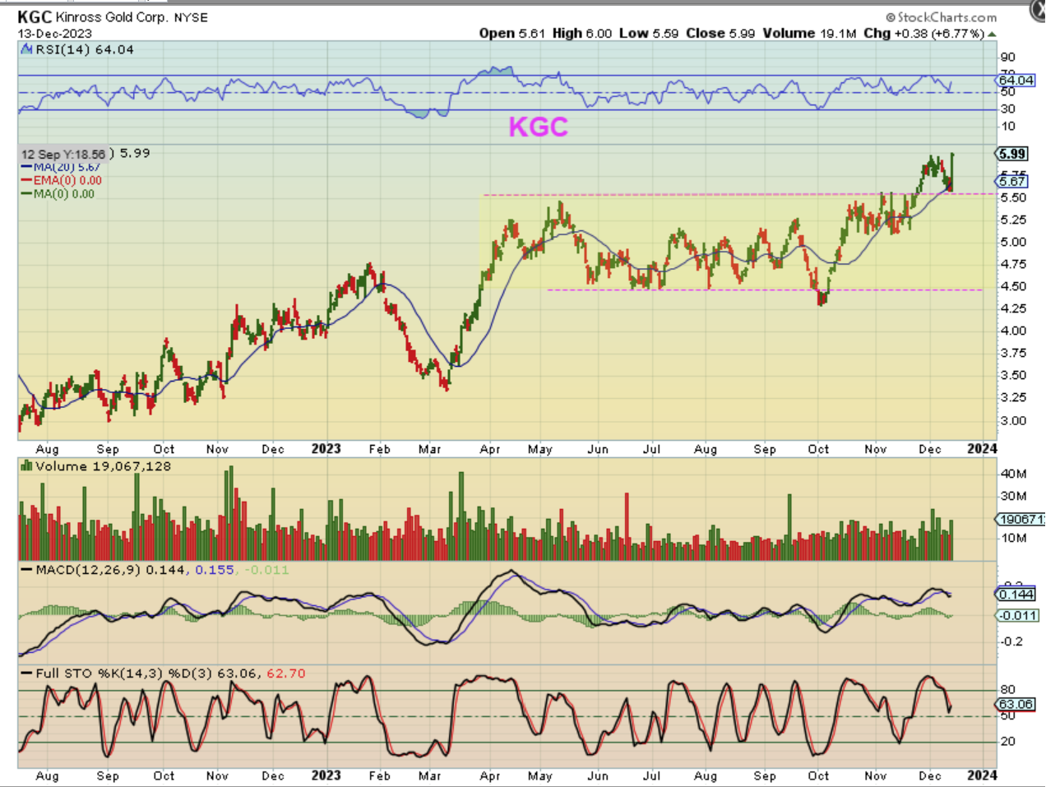
Task: Click the Oct 2023 label under the price chart near 2024
Action: coord(819,450)
